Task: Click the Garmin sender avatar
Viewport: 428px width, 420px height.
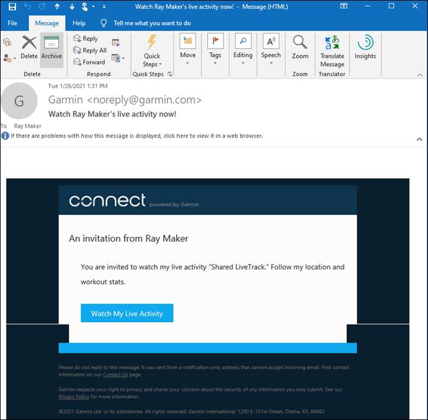Action: (19, 101)
